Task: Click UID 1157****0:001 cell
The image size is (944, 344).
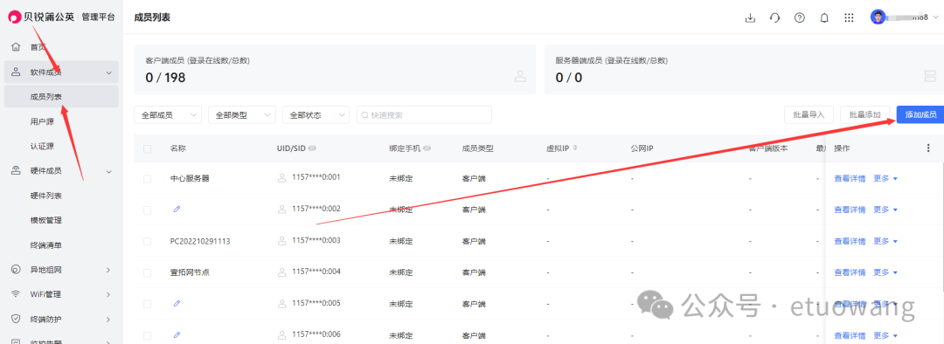Action: [x=316, y=177]
